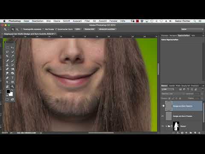Select the Hand tool
The width and height of the screenshot is (205, 154).
(7, 86)
